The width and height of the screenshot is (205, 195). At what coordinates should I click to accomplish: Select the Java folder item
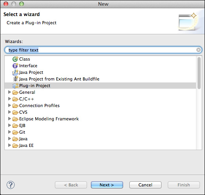click(23, 139)
